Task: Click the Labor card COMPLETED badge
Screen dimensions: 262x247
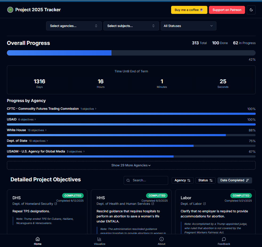Action: click(x=241, y=195)
